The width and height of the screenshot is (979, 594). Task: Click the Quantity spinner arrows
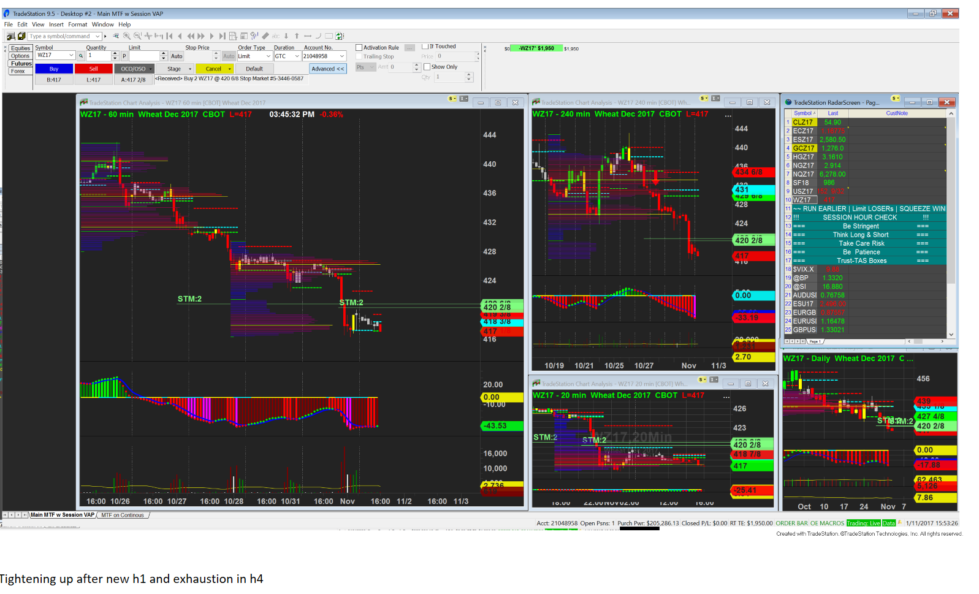(x=115, y=56)
